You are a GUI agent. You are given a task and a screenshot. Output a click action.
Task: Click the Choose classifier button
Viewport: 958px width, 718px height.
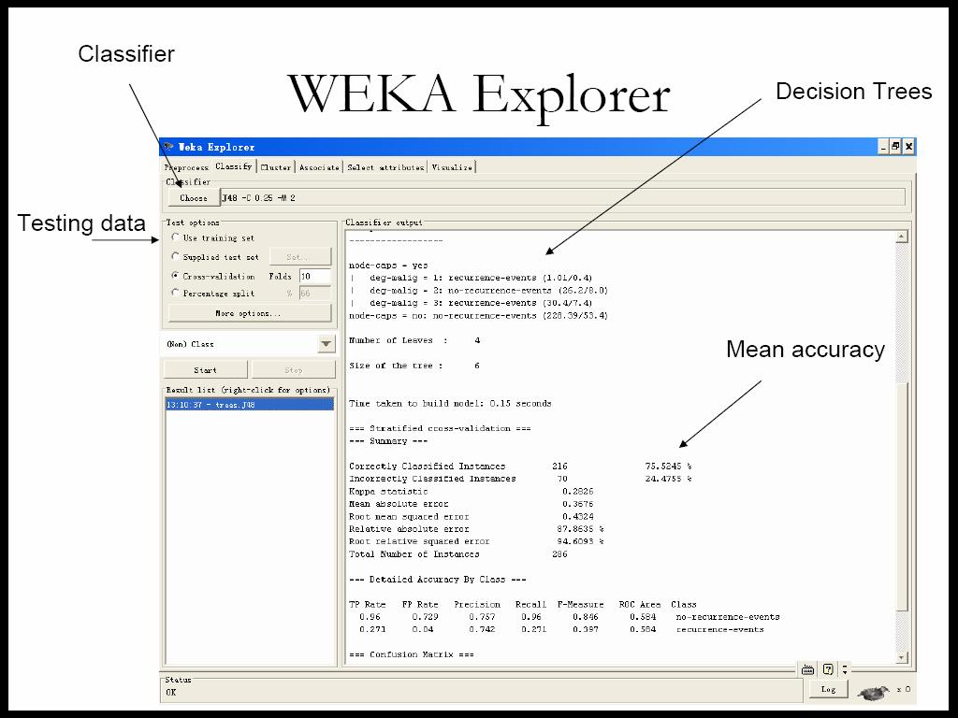coord(194,198)
